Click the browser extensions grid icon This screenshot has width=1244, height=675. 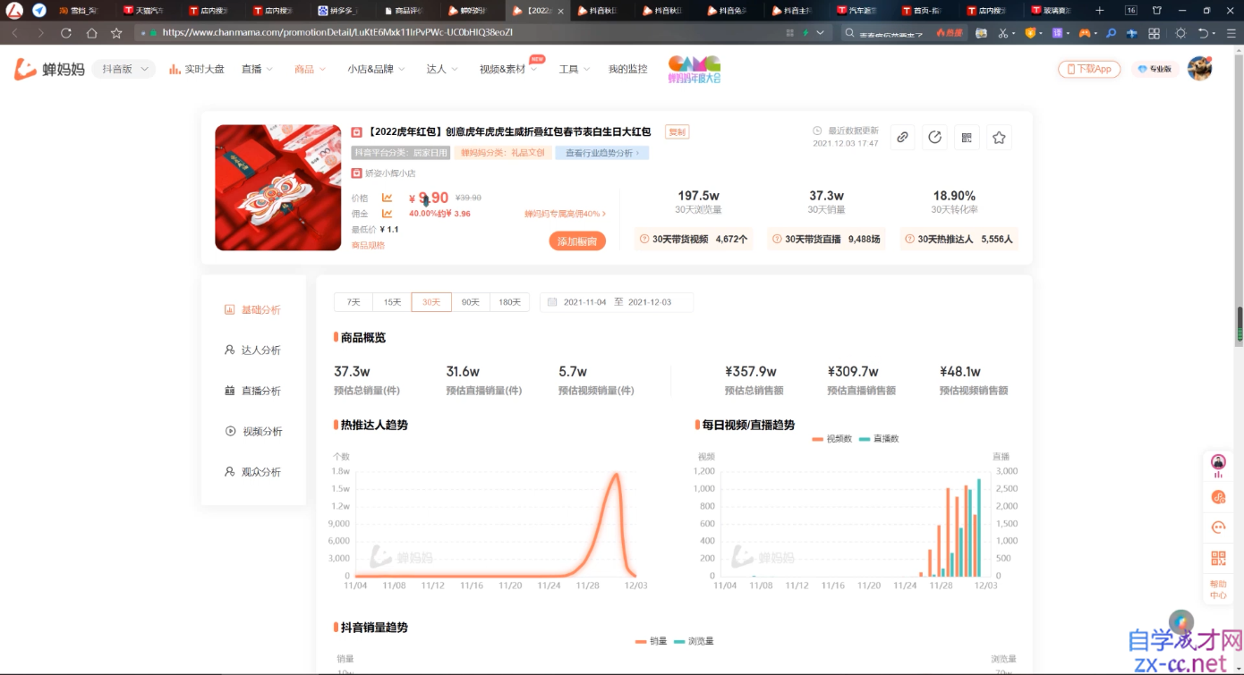pyautogui.click(x=1154, y=33)
